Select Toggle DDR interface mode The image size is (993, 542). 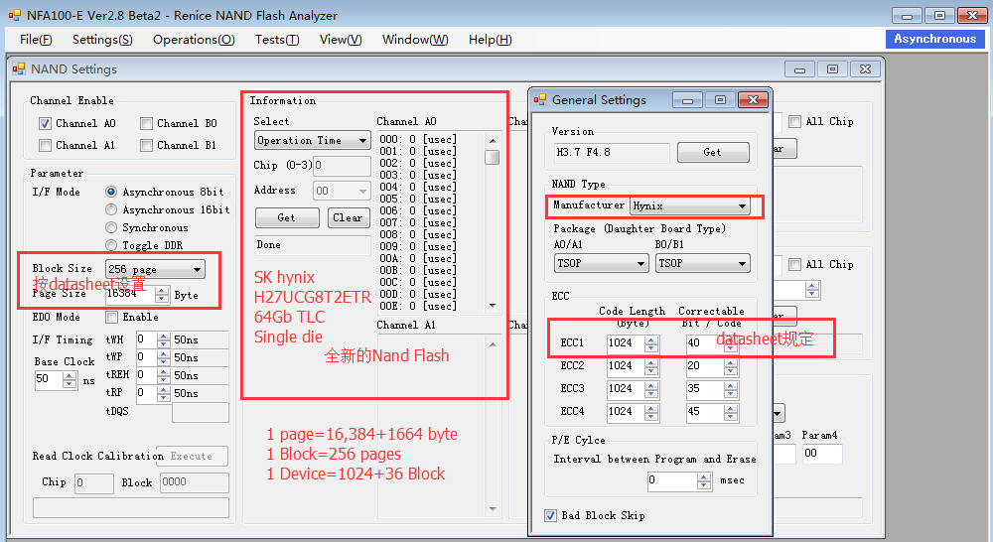click(x=111, y=245)
